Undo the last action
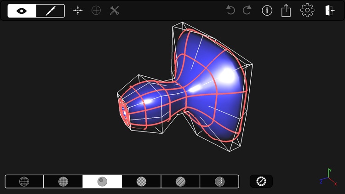The width and height of the screenshot is (345, 194). click(x=230, y=10)
